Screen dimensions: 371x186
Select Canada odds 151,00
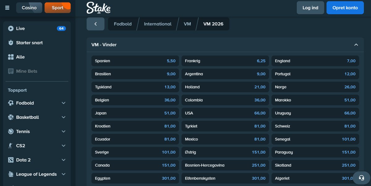(x=135, y=165)
